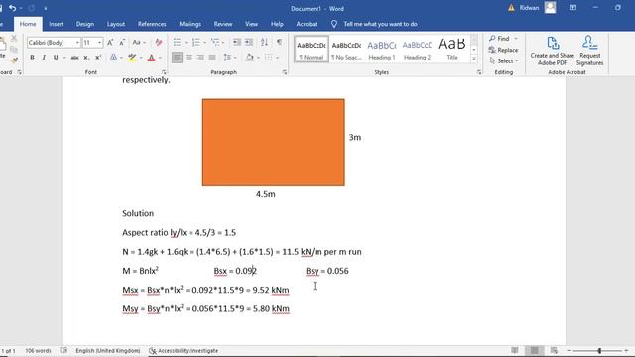Open the References tab
635x357 pixels.
(x=152, y=24)
